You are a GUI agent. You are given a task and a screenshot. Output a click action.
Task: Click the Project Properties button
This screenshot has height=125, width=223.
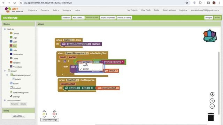tap(108, 18)
